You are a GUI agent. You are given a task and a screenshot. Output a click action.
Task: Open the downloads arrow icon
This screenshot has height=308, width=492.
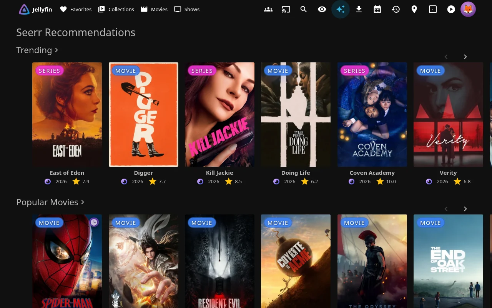click(359, 9)
